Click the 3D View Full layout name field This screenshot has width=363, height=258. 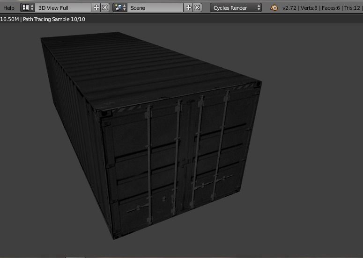[x=63, y=7]
